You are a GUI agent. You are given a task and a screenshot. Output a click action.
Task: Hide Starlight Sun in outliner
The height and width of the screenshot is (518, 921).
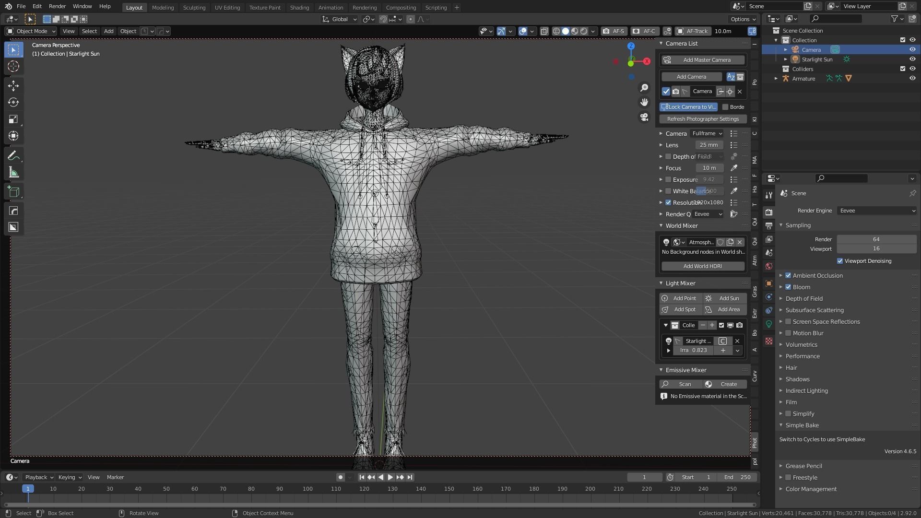(x=912, y=59)
